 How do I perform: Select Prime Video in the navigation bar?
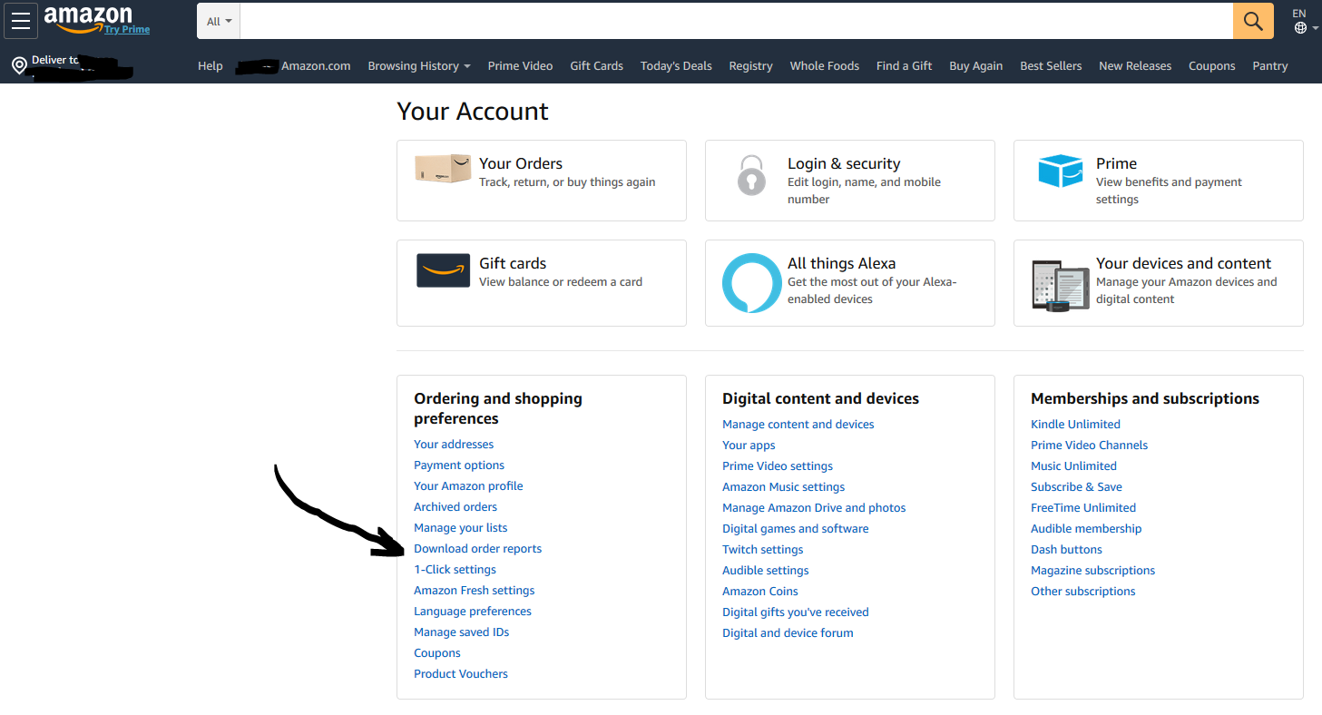tap(520, 65)
